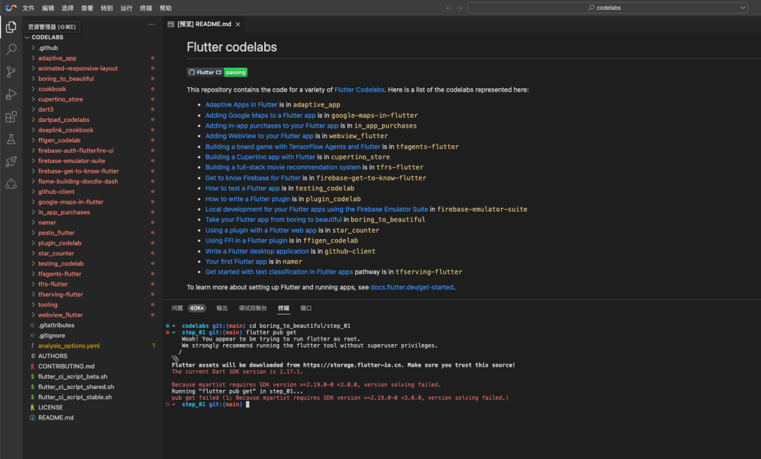This screenshot has height=459, width=761.
Task: Go back with the left arrow navigation
Action: pos(448,8)
